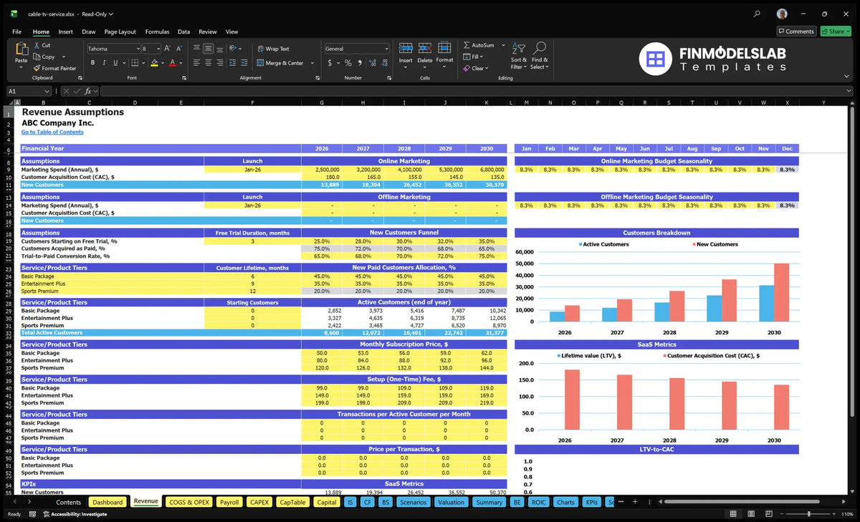Click the Decrease Decimal icon
Image resolution: width=860 pixels, height=522 pixels.
pos(385,63)
